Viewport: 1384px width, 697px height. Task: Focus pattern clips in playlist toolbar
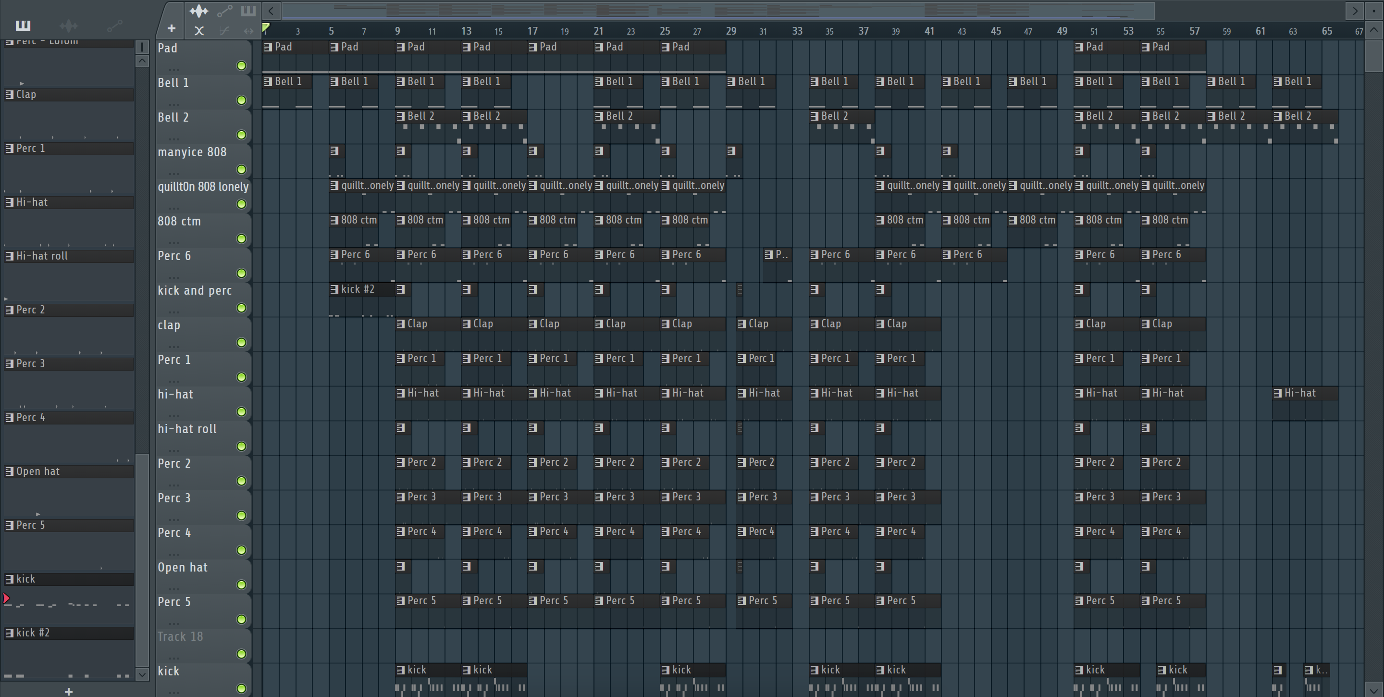tap(248, 11)
